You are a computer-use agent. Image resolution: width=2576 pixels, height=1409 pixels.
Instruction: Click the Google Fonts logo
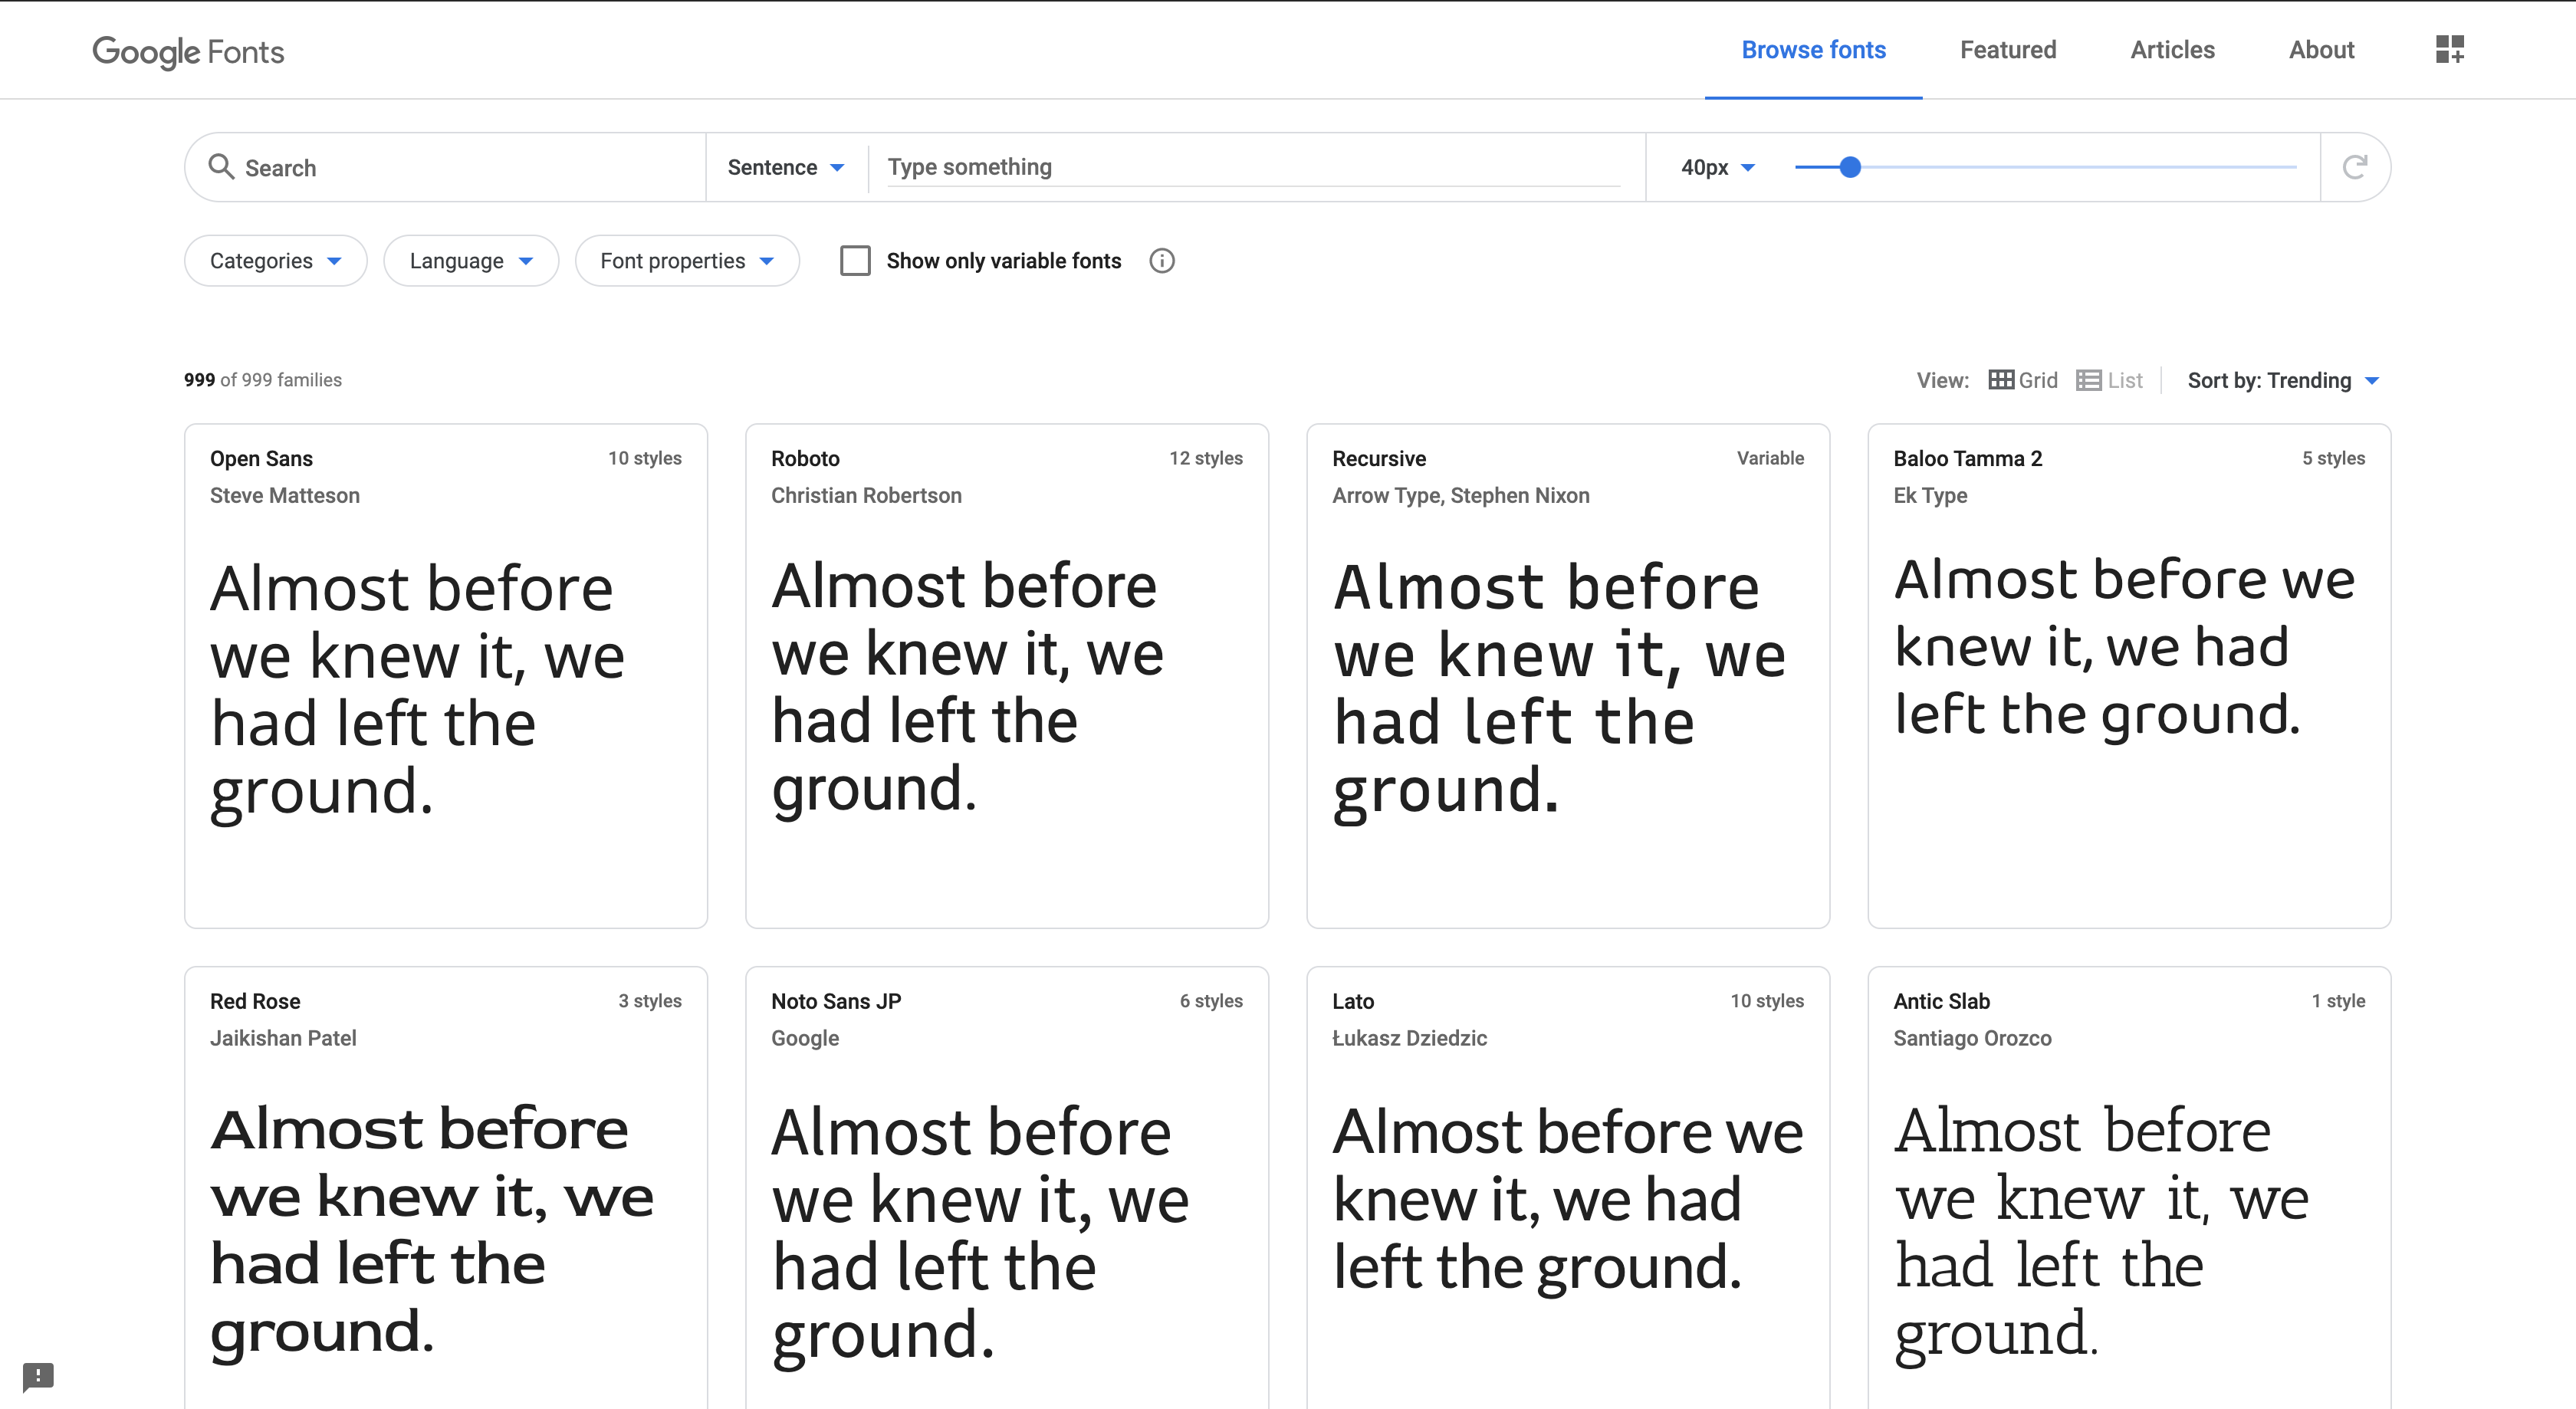(188, 51)
